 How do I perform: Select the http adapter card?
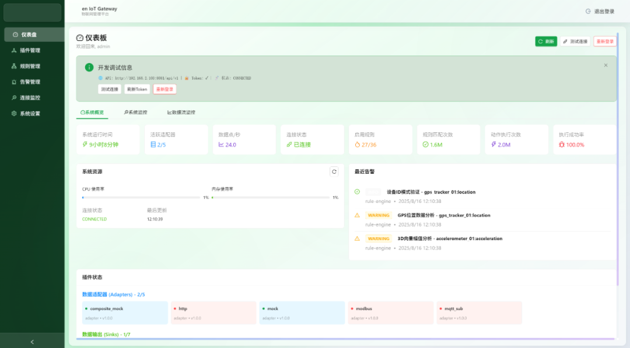(213, 312)
